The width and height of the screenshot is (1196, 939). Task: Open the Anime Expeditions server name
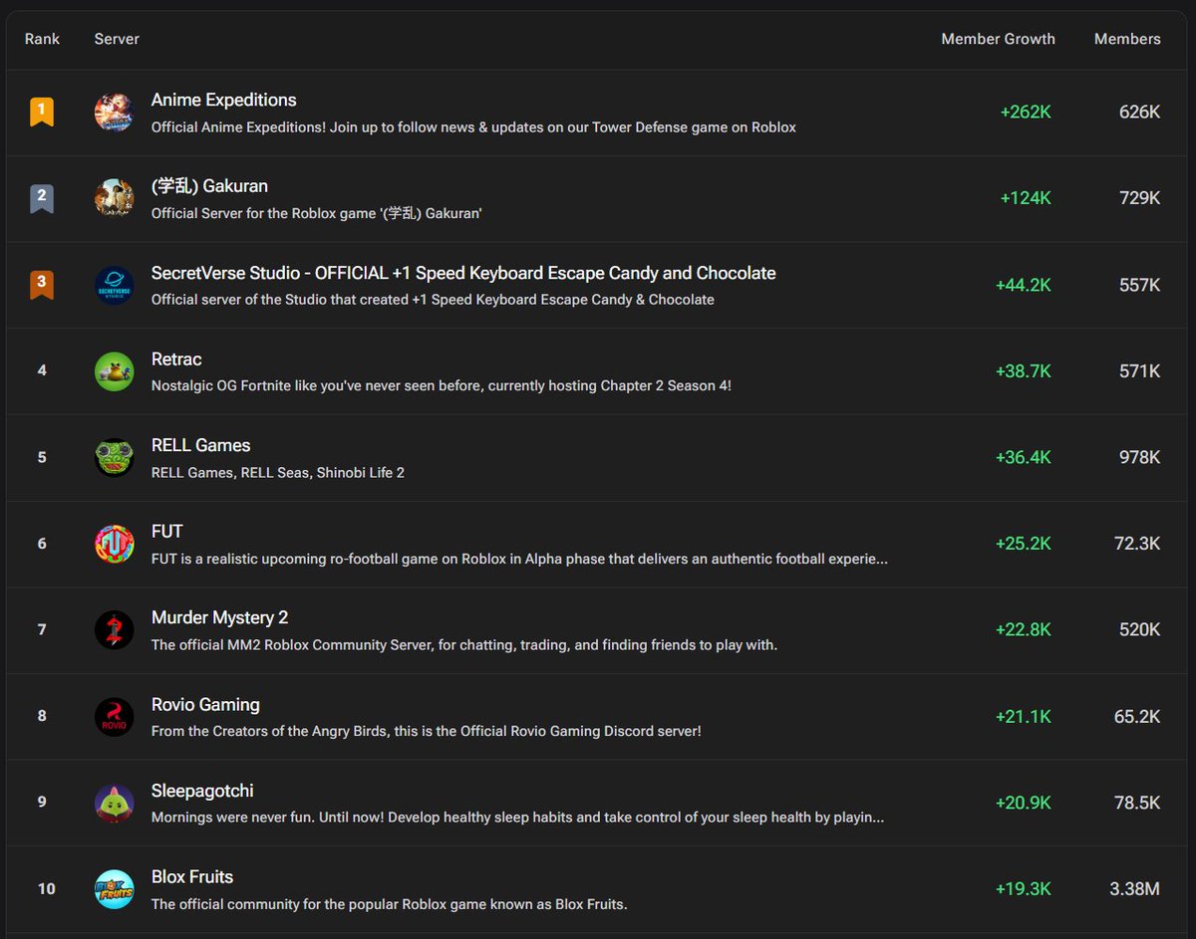click(224, 100)
